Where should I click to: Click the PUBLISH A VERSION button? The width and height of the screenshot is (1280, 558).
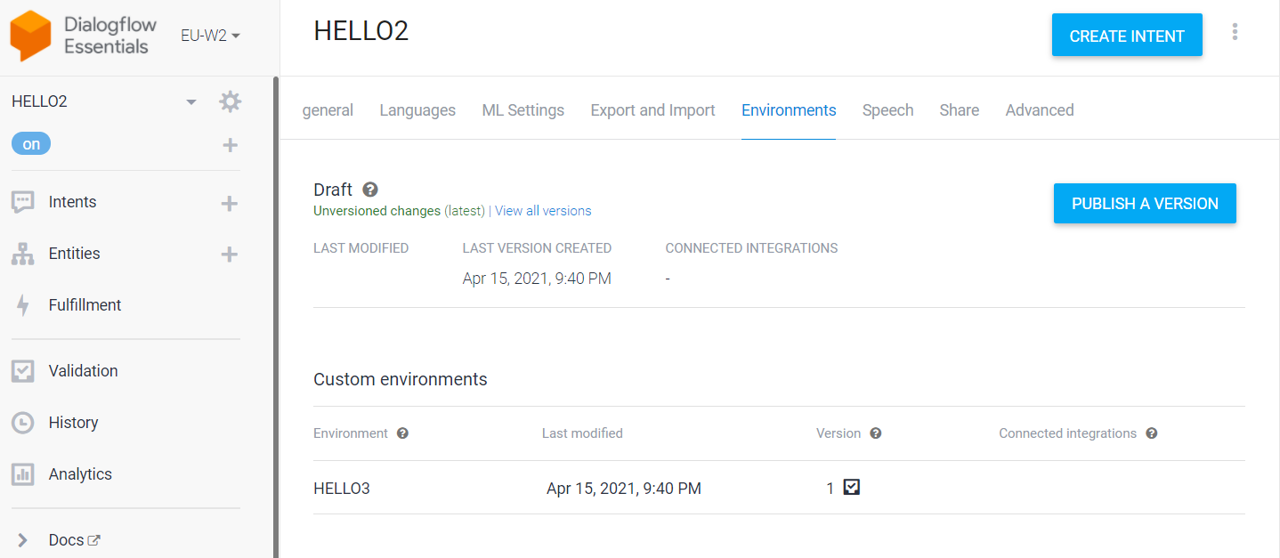[x=1144, y=204]
